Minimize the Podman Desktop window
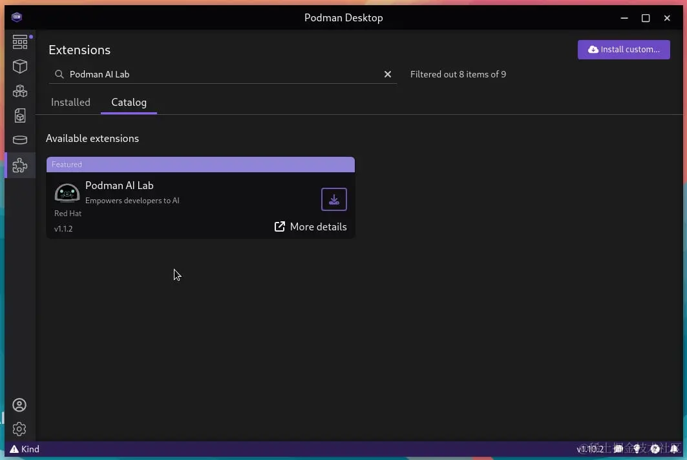Viewport: 687px width, 460px height. (x=624, y=18)
